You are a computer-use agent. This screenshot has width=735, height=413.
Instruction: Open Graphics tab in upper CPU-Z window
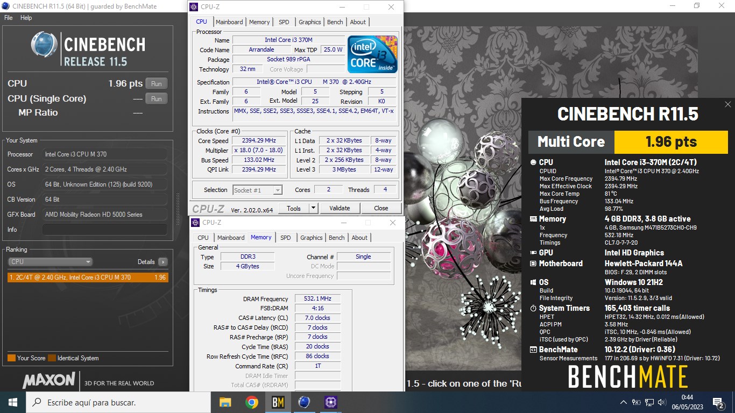click(309, 22)
